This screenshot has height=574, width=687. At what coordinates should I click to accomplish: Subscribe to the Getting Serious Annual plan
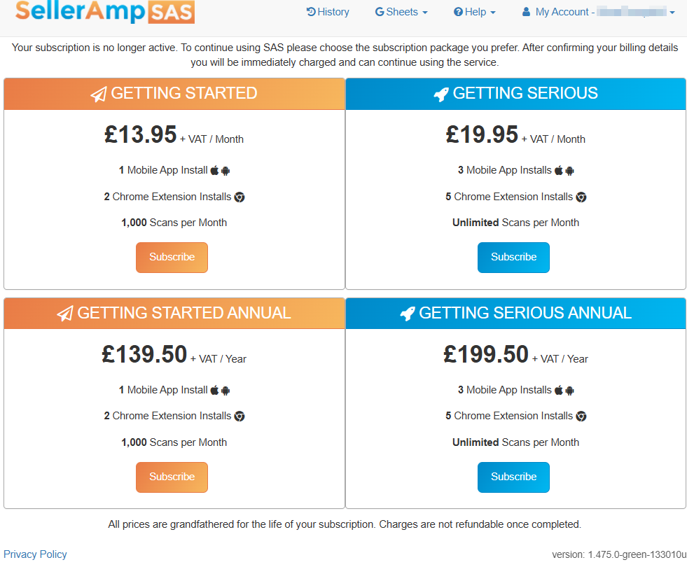tap(513, 477)
